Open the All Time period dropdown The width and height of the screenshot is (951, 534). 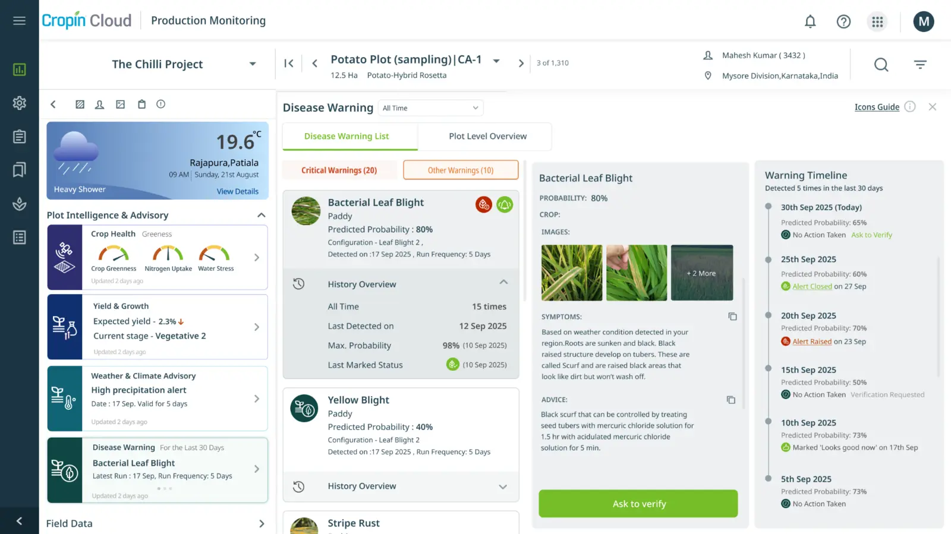(x=430, y=108)
